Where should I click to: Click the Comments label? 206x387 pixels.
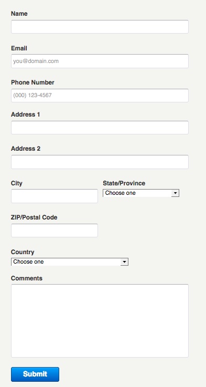pos(27,278)
